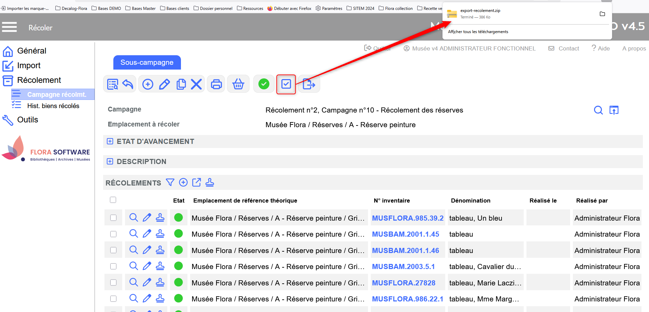Open magnifier for MUSBAM.2001.1.45 row

point(133,234)
